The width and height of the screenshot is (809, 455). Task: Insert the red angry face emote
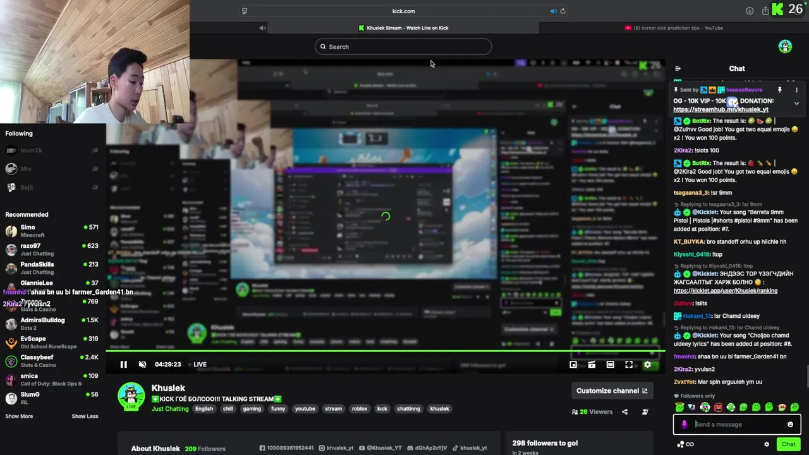coord(718,408)
